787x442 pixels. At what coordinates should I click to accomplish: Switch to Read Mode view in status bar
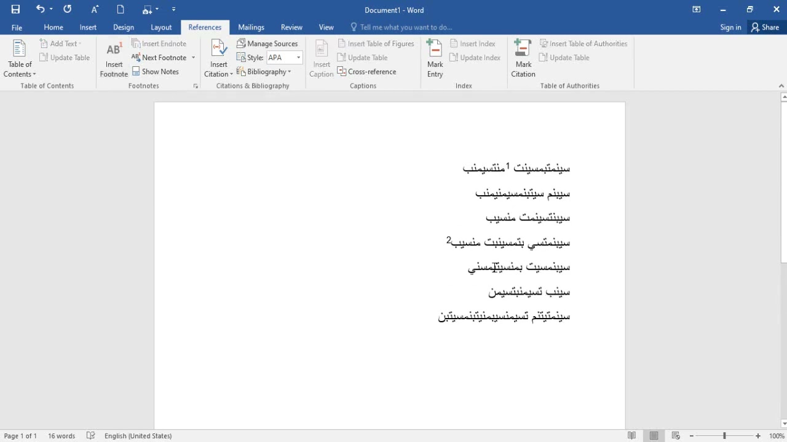(x=631, y=436)
